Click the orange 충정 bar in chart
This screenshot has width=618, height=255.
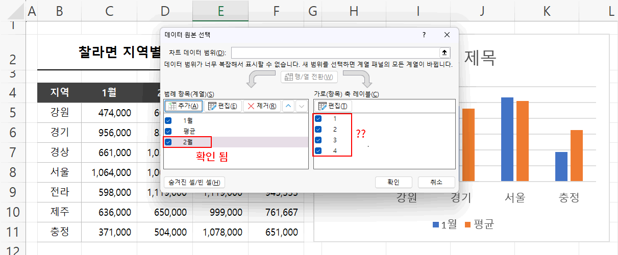[576, 156]
